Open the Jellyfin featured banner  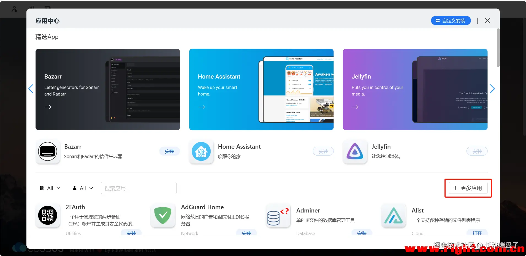(415, 89)
